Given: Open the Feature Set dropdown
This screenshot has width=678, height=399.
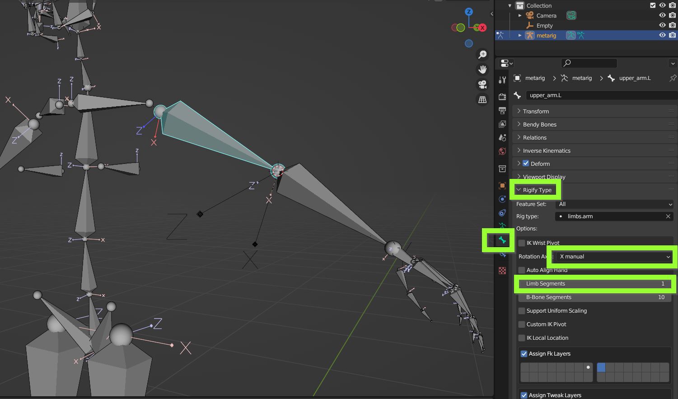Looking at the screenshot, I should click(615, 204).
